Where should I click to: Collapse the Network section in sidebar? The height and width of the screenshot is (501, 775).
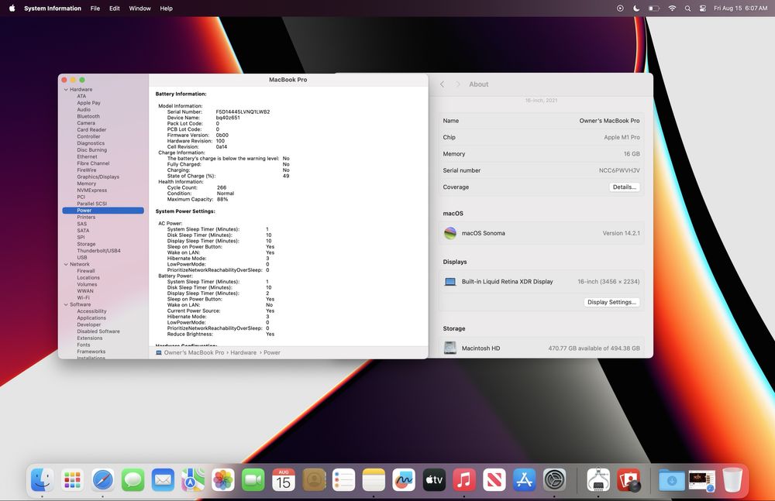[66, 264]
